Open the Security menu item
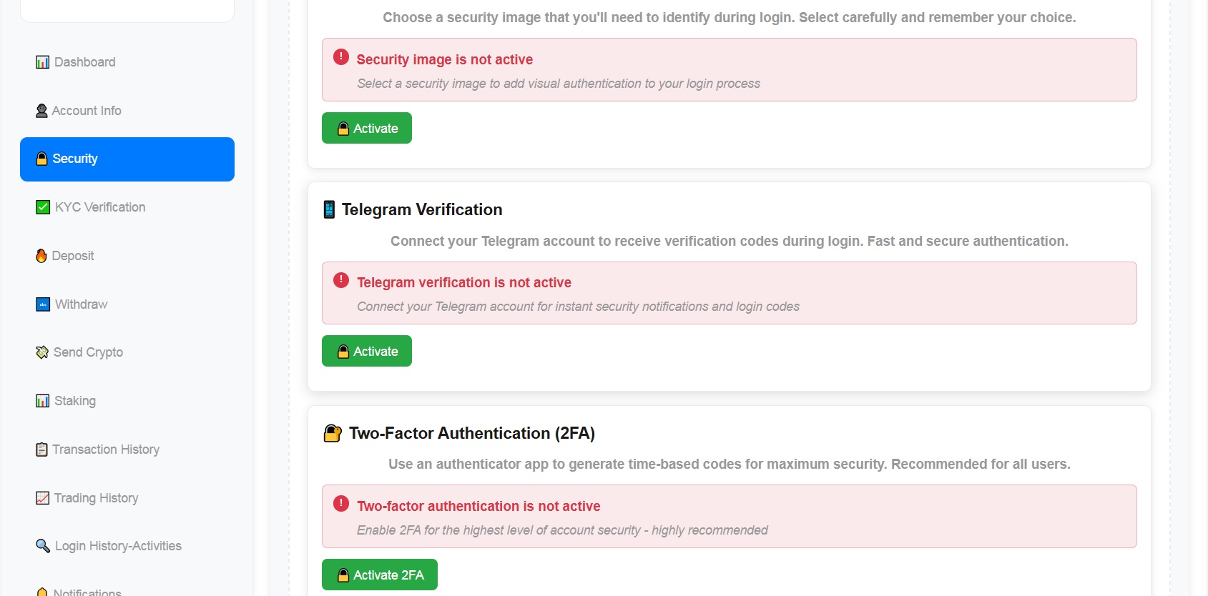The image size is (1208, 596). [x=127, y=159]
